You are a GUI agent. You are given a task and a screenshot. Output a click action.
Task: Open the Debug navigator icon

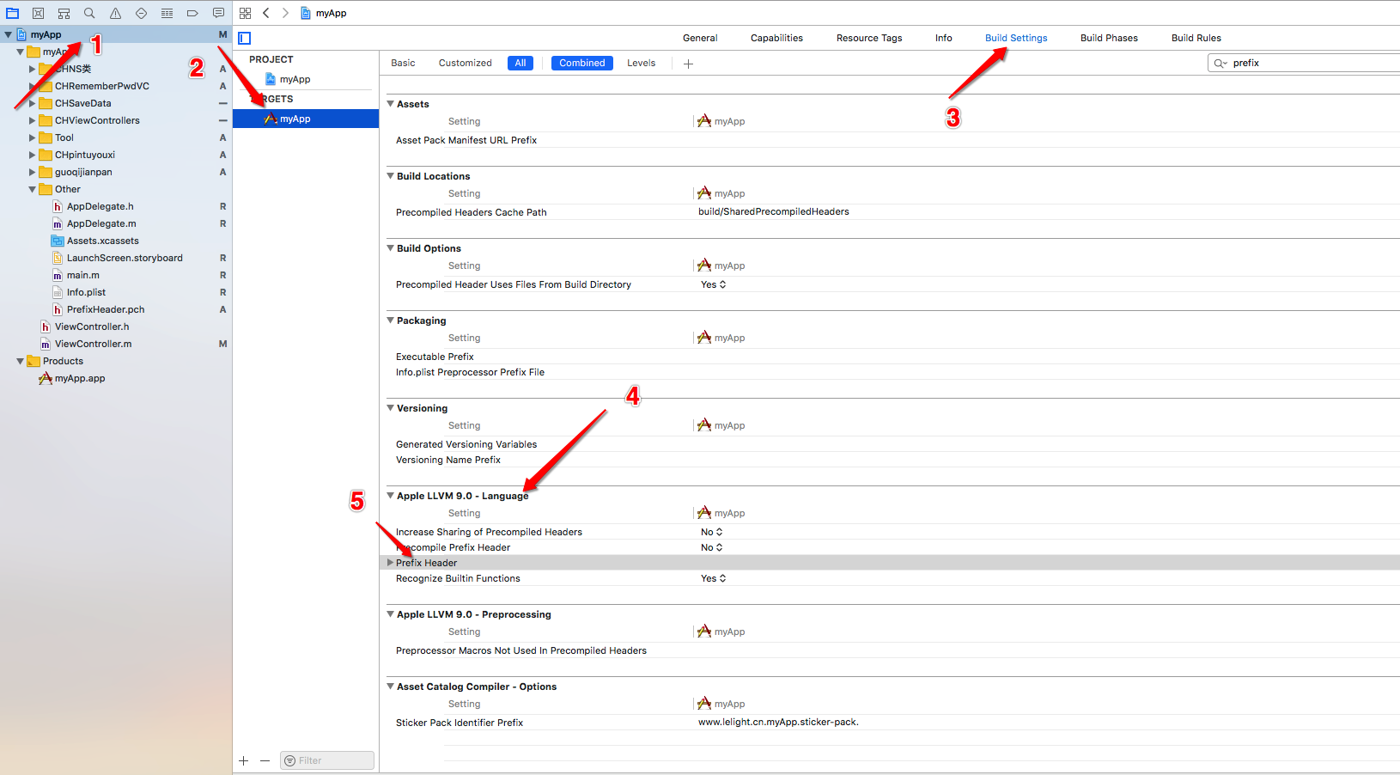pyautogui.click(x=167, y=13)
